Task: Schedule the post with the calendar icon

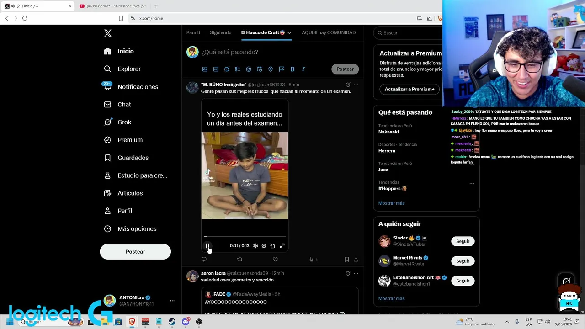Action: point(260,69)
